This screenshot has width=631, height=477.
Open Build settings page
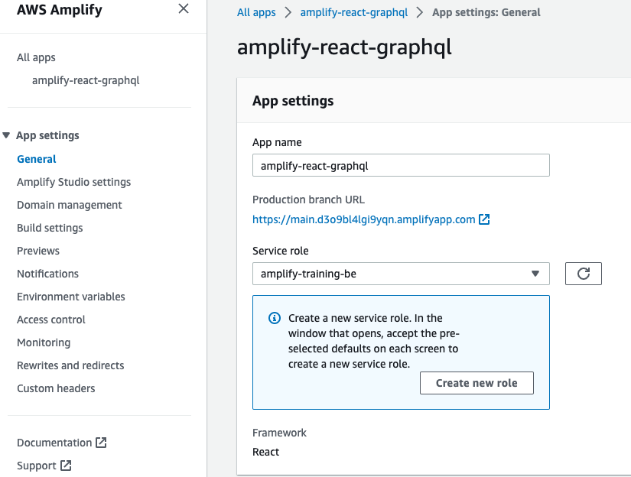click(50, 228)
